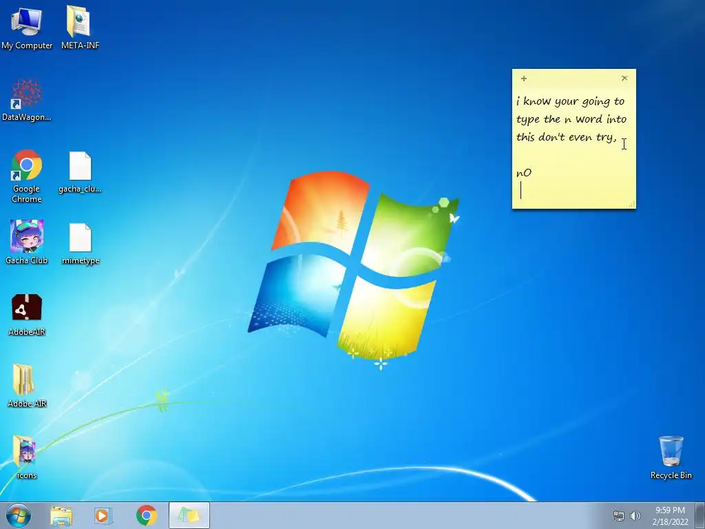Select the Adobe AIR folder icon
This screenshot has height=529, width=705.
tap(27, 386)
